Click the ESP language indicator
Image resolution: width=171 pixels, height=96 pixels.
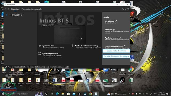click(x=155, y=94)
